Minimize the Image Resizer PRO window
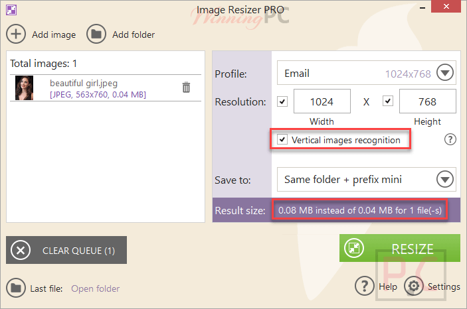Image resolution: width=467 pixels, height=309 pixels. [x=422, y=7]
